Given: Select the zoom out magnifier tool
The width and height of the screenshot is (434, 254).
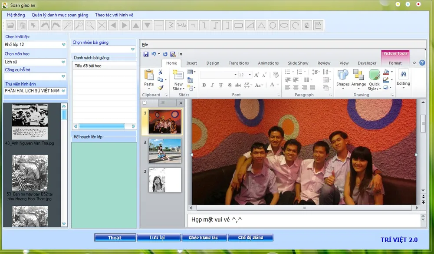Looking at the screenshot, I should click(79, 25).
